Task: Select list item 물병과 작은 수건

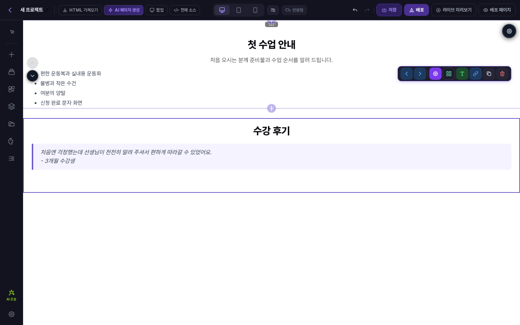Action: [58, 83]
